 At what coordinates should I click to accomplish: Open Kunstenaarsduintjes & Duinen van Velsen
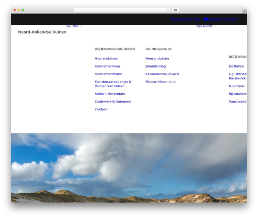coord(113,84)
